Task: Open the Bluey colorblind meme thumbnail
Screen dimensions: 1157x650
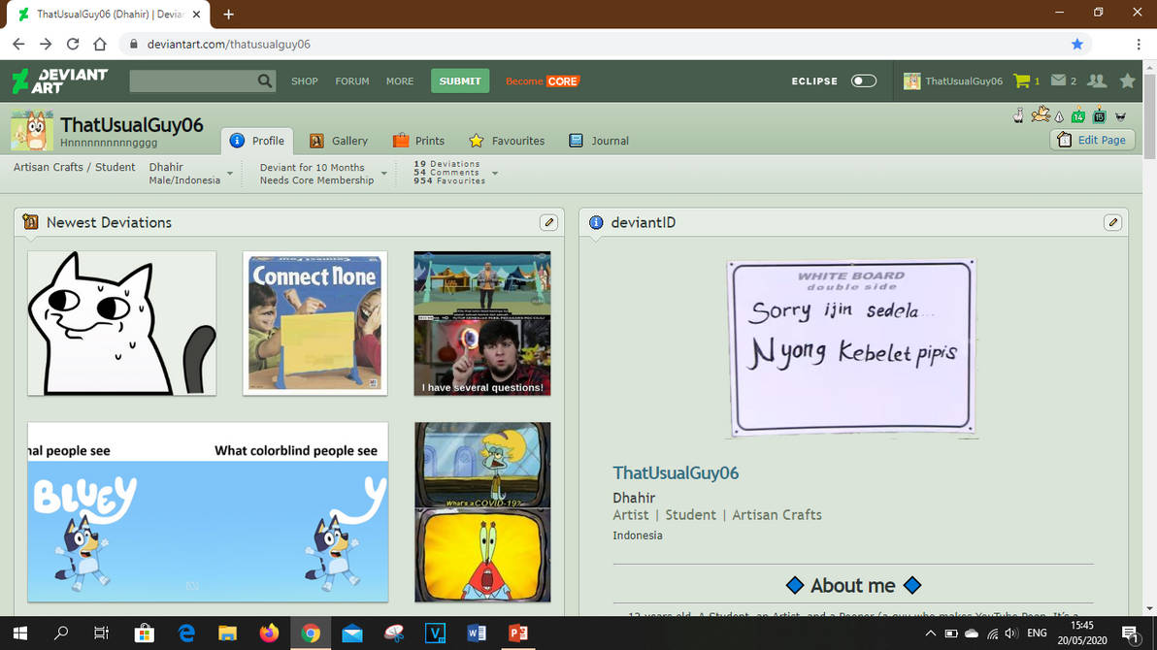Action: click(x=208, y=512)
